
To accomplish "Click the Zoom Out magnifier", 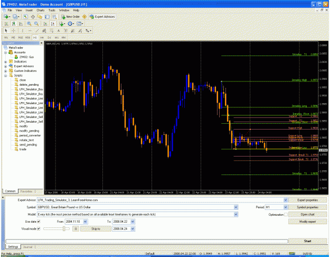I will 36,24.
